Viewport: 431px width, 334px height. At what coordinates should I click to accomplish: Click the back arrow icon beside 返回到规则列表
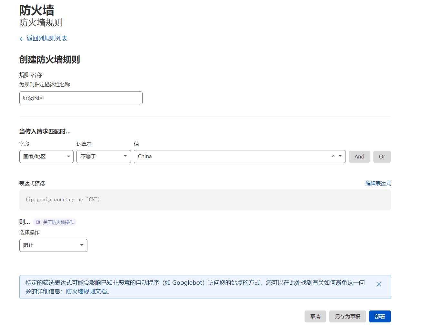point(22,39)
